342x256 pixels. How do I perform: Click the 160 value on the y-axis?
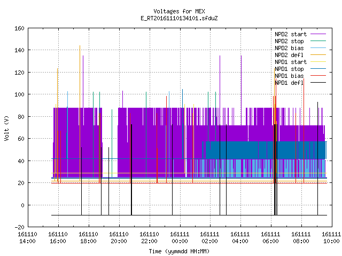[x=19, y=28]
